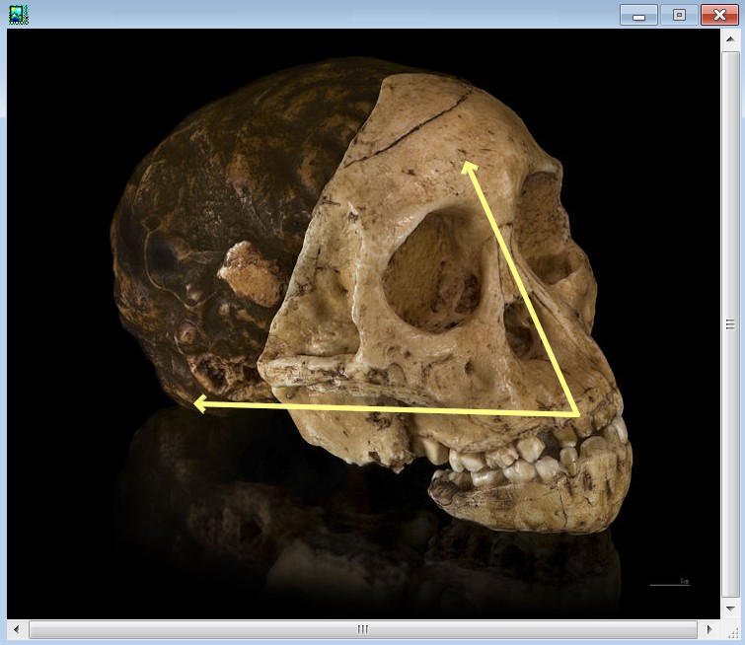
Task: Click the horizontal scrollbar thumb
Action: pos(362,629)
